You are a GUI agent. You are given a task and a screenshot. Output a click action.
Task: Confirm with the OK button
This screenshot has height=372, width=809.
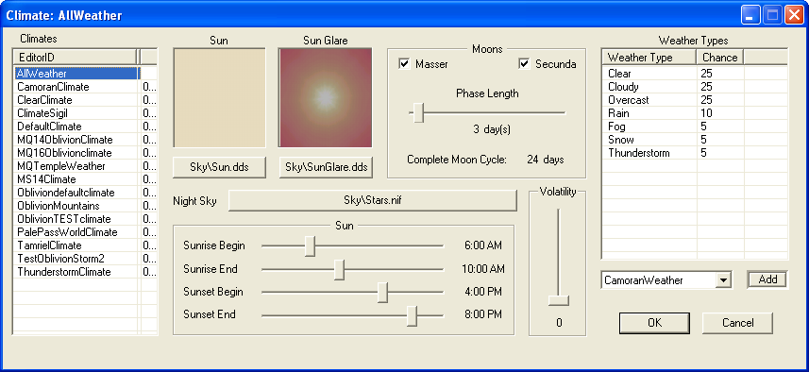pyautogui.click(x=654, y=323)
